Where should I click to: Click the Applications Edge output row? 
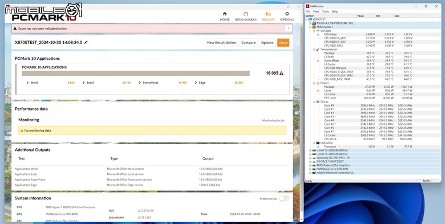[152, 185]
